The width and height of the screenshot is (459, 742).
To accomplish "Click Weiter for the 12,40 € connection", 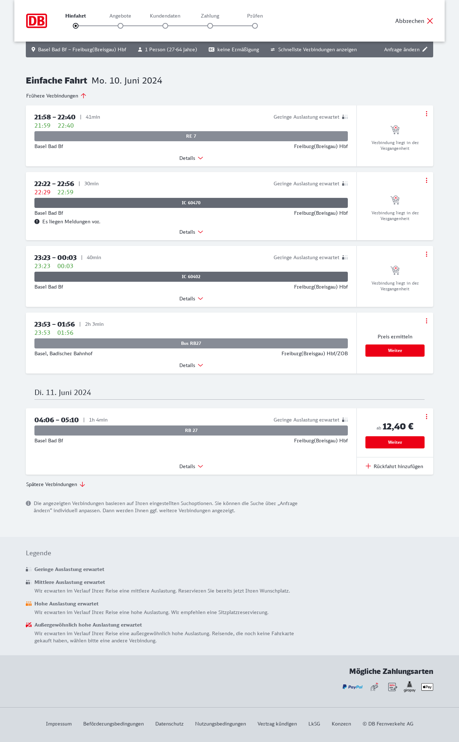I will [395, 442].
